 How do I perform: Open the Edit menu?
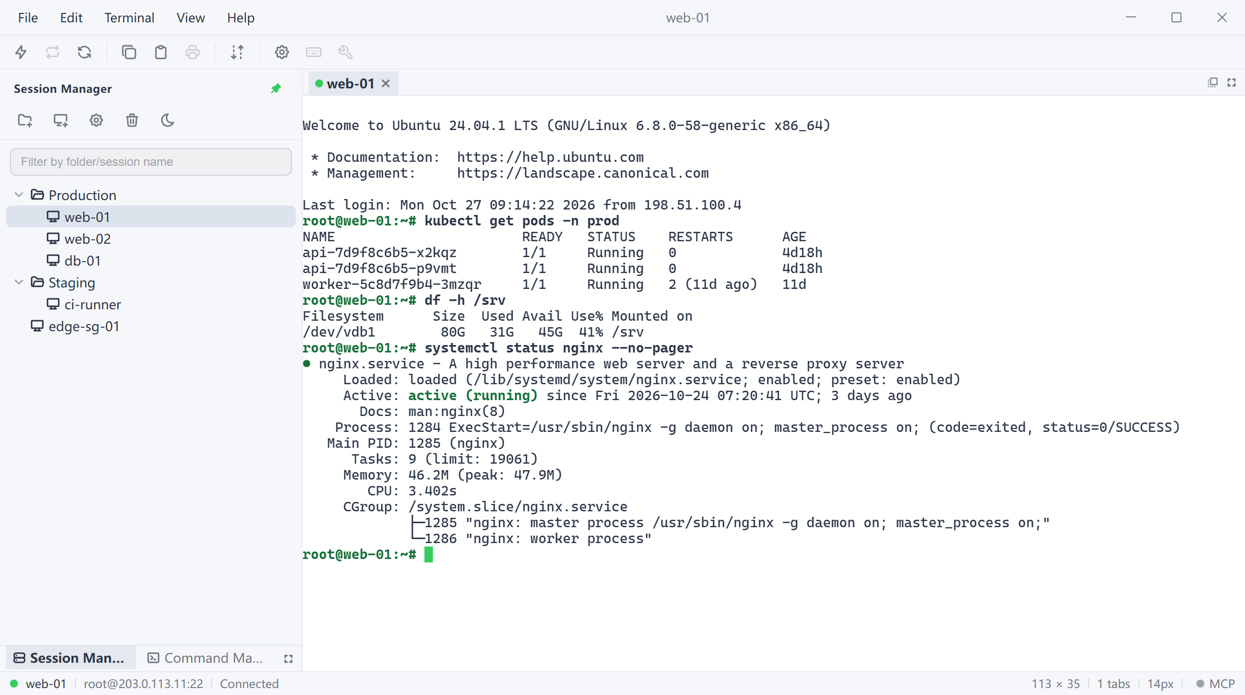coord(71,18)
